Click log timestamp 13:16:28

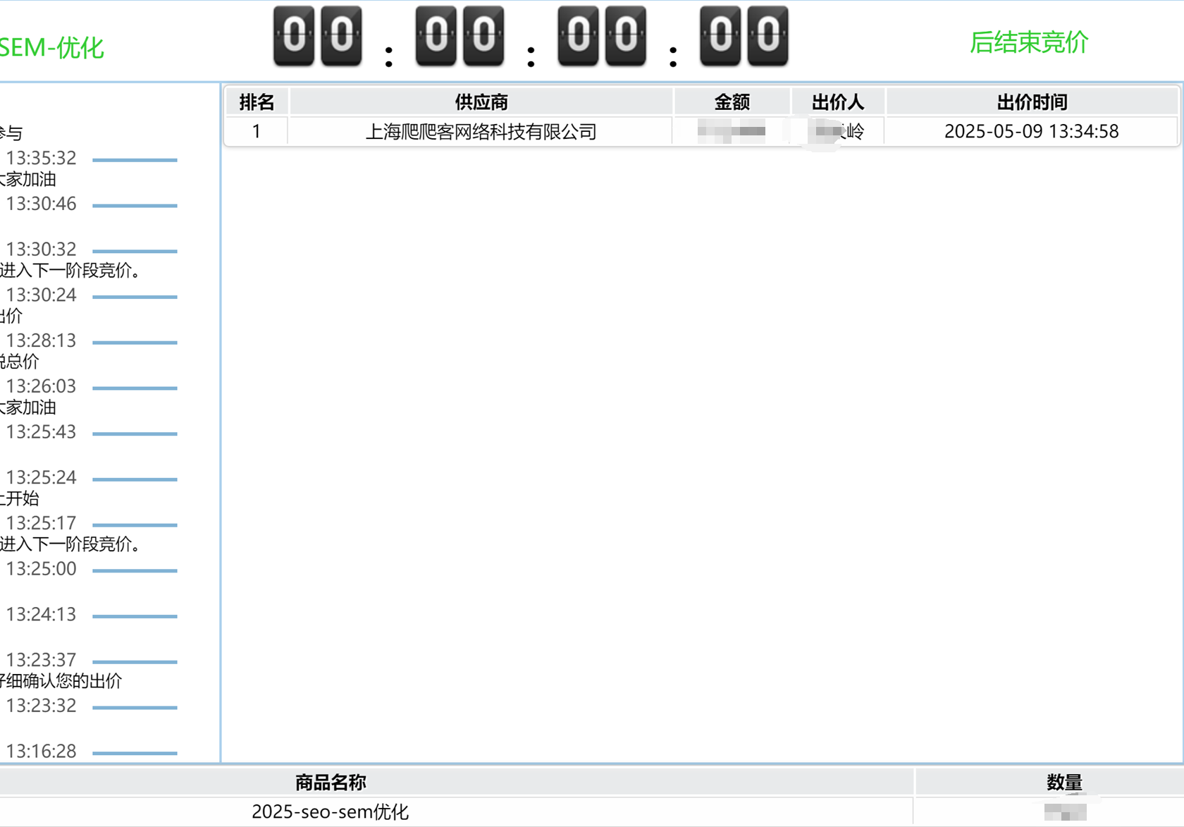[41, 751]
